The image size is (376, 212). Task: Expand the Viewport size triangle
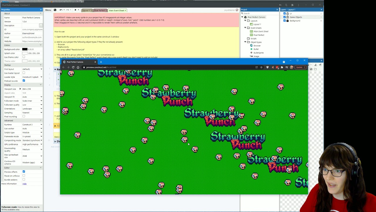pyautogui.click(x=20, y=89)
